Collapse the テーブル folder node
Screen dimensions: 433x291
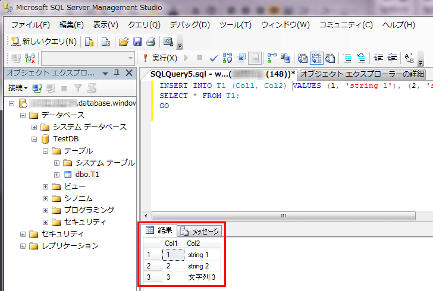pos(45,151)
